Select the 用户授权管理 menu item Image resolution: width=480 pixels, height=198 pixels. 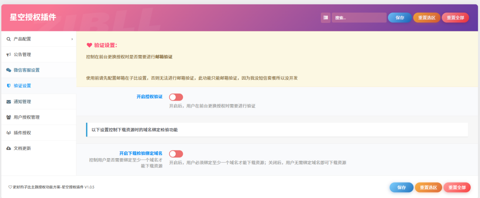(x=27, y=117)
